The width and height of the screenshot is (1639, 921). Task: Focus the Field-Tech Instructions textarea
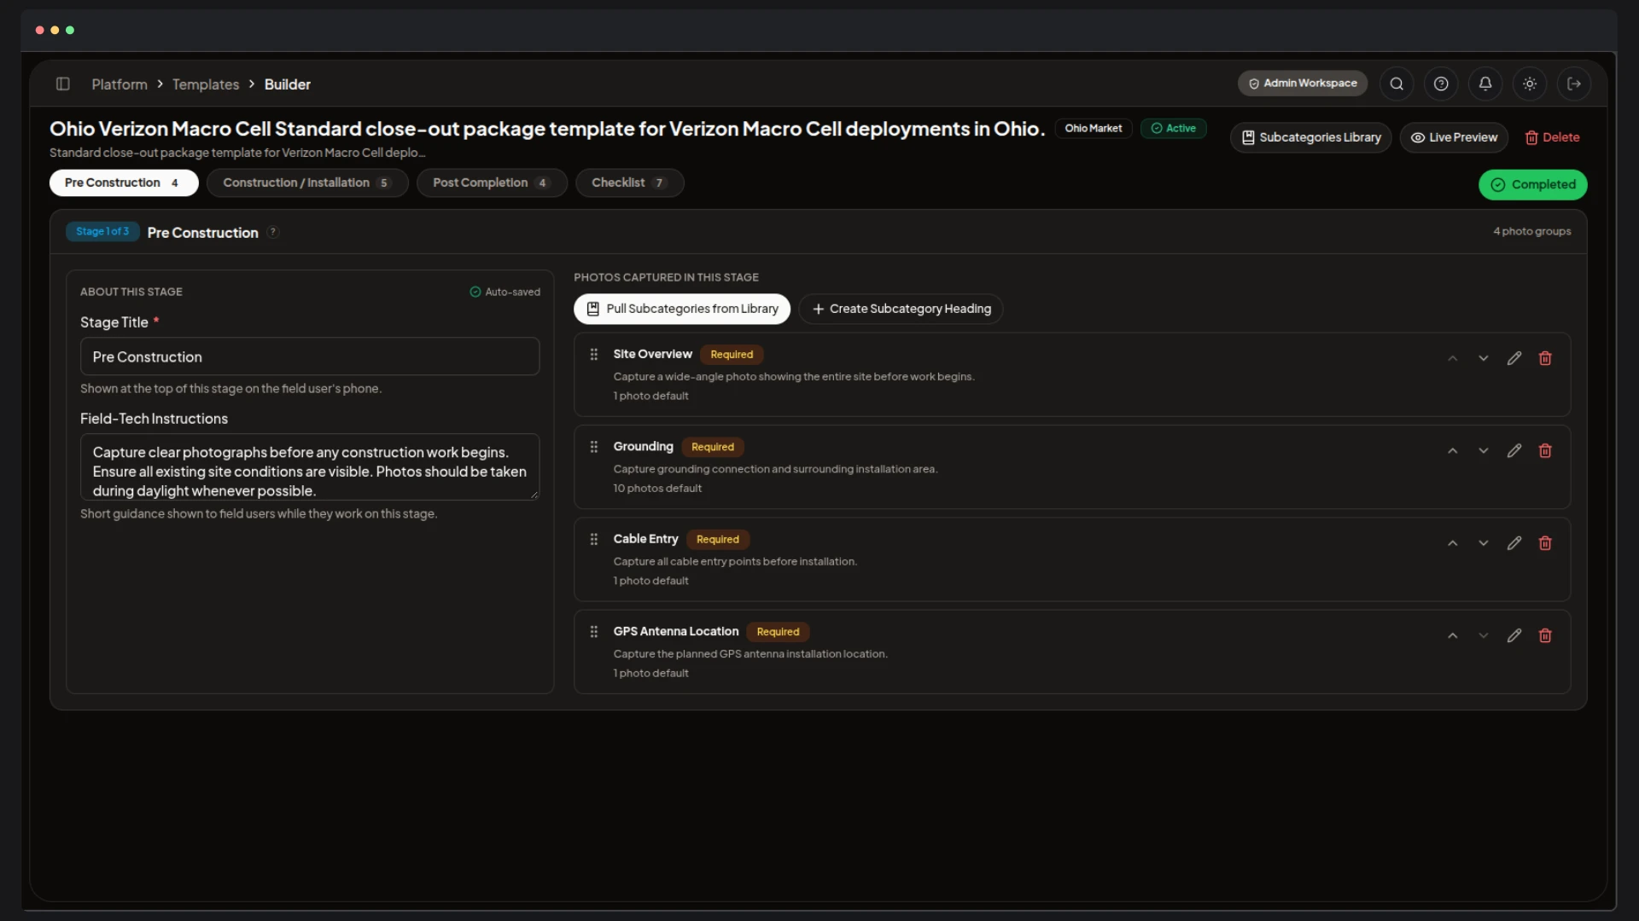pyautogui.click(x=310, y=467)
